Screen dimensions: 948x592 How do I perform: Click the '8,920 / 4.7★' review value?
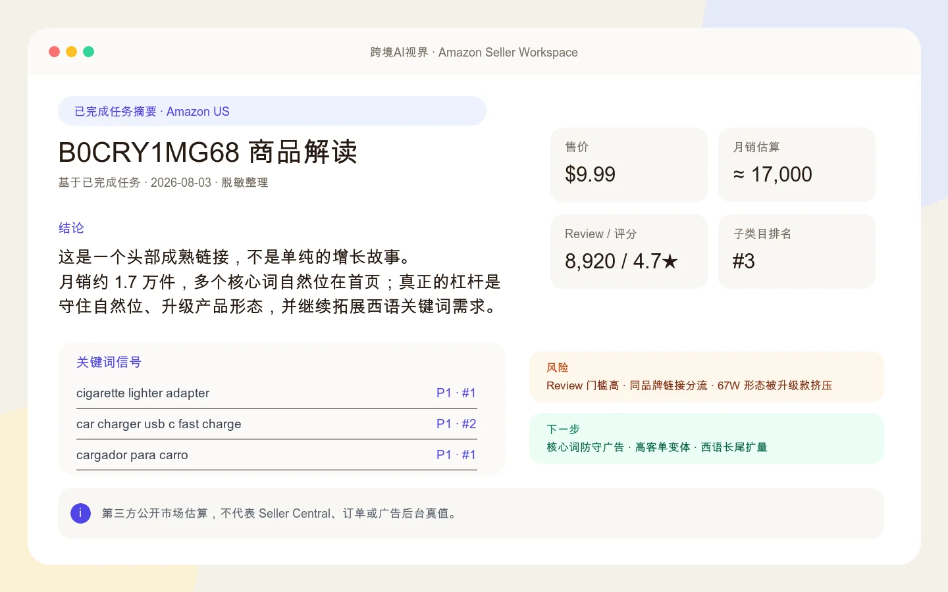(621, 261)
